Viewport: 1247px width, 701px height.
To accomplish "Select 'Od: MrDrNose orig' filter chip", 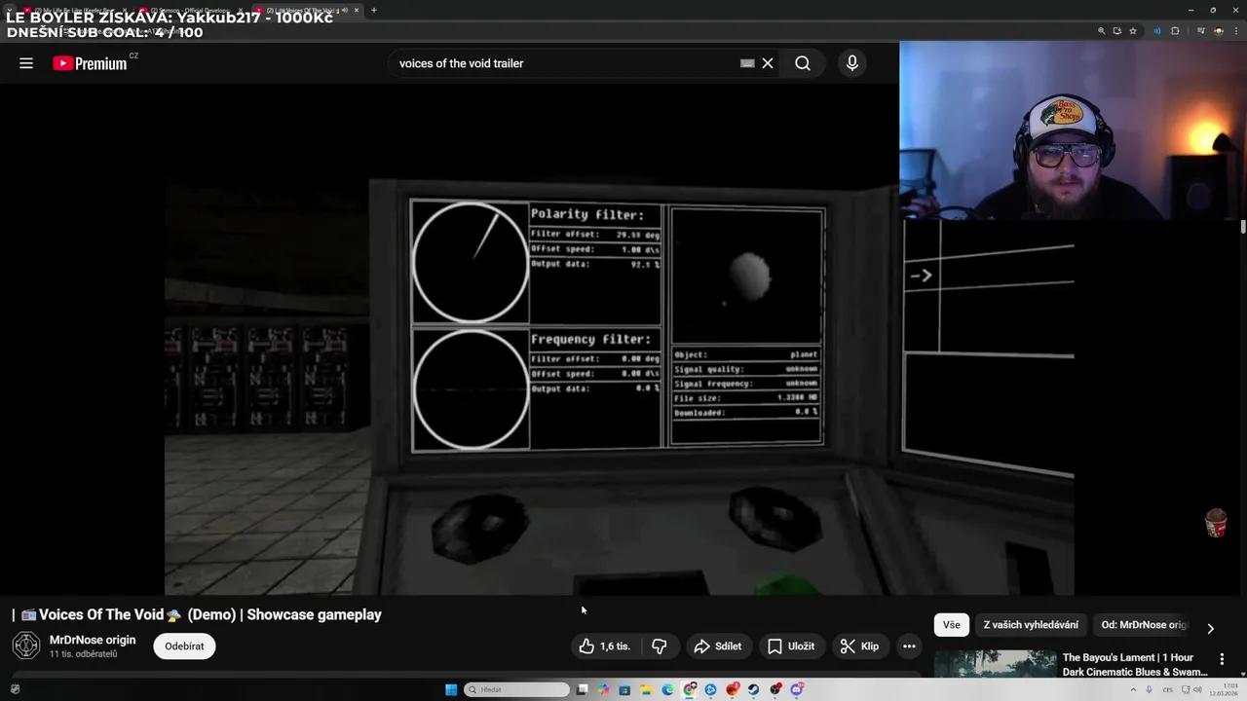I will point(1144,625).
